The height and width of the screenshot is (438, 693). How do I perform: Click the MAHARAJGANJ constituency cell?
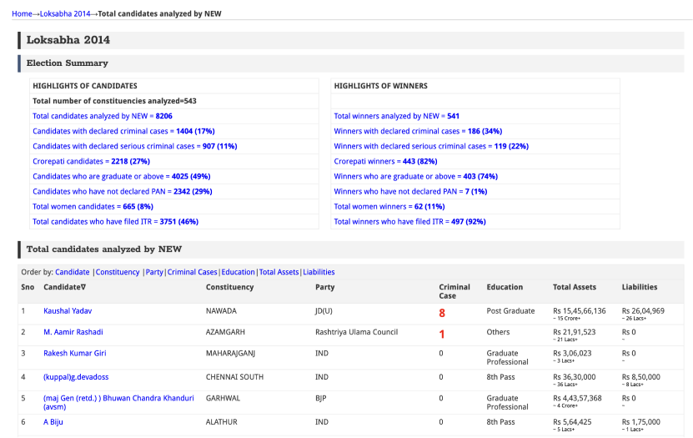(x=230, y=353)
